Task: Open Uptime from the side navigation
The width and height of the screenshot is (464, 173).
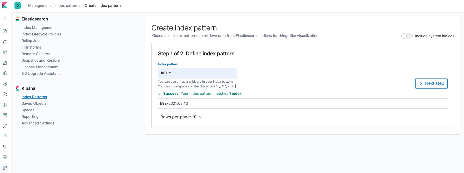Action: 5,126
